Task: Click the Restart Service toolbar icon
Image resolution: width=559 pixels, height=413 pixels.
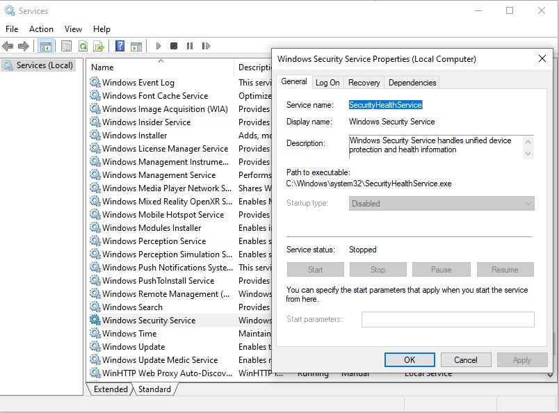Action: point(206,46)
